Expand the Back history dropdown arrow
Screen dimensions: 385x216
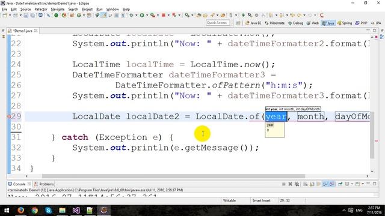pos(304,15)
